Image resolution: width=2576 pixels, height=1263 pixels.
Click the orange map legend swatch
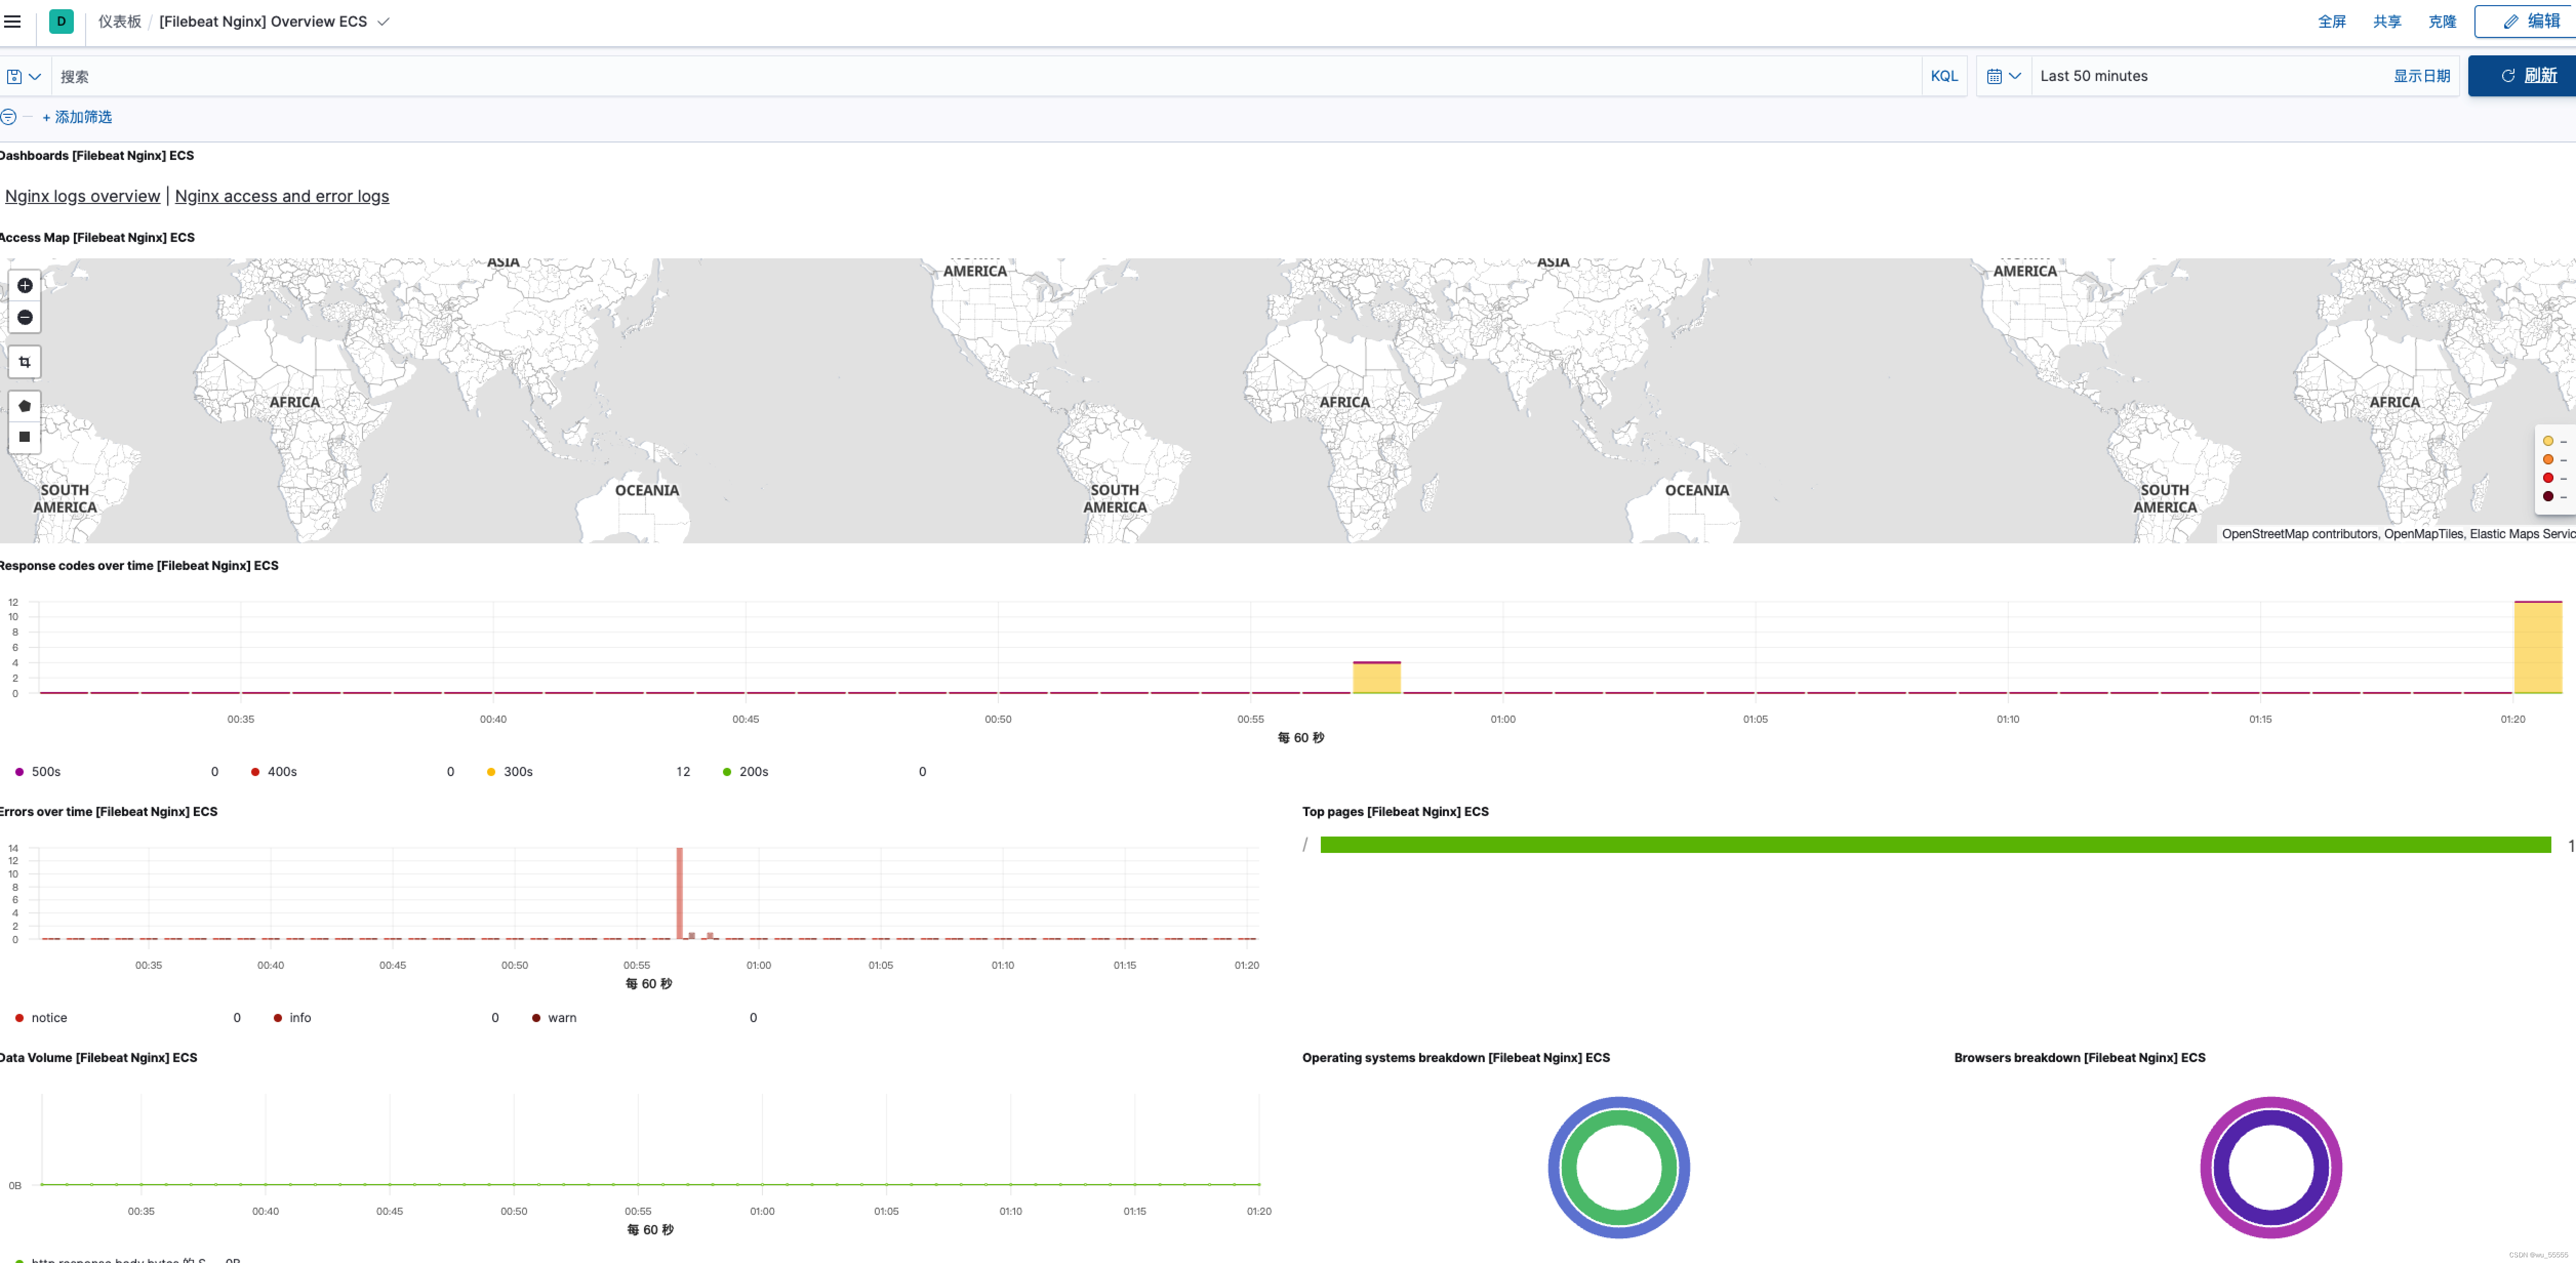2548,459
